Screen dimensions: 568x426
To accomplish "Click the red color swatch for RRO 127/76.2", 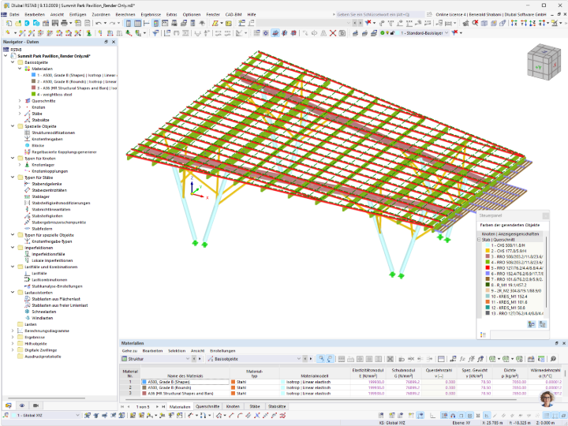I will (488, 268).
